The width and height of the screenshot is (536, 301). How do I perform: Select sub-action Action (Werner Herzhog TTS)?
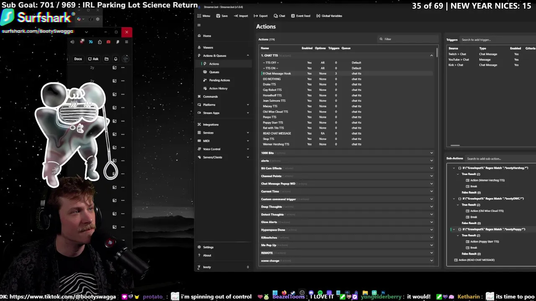tap(487, 181)
